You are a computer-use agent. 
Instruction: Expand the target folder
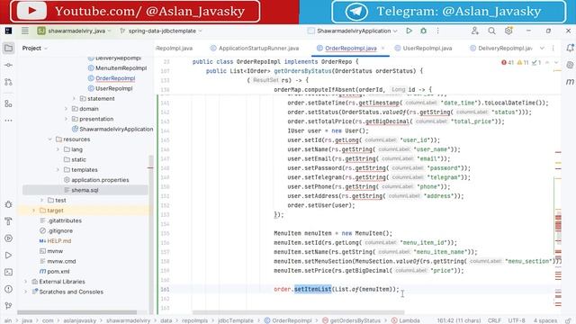34,211
